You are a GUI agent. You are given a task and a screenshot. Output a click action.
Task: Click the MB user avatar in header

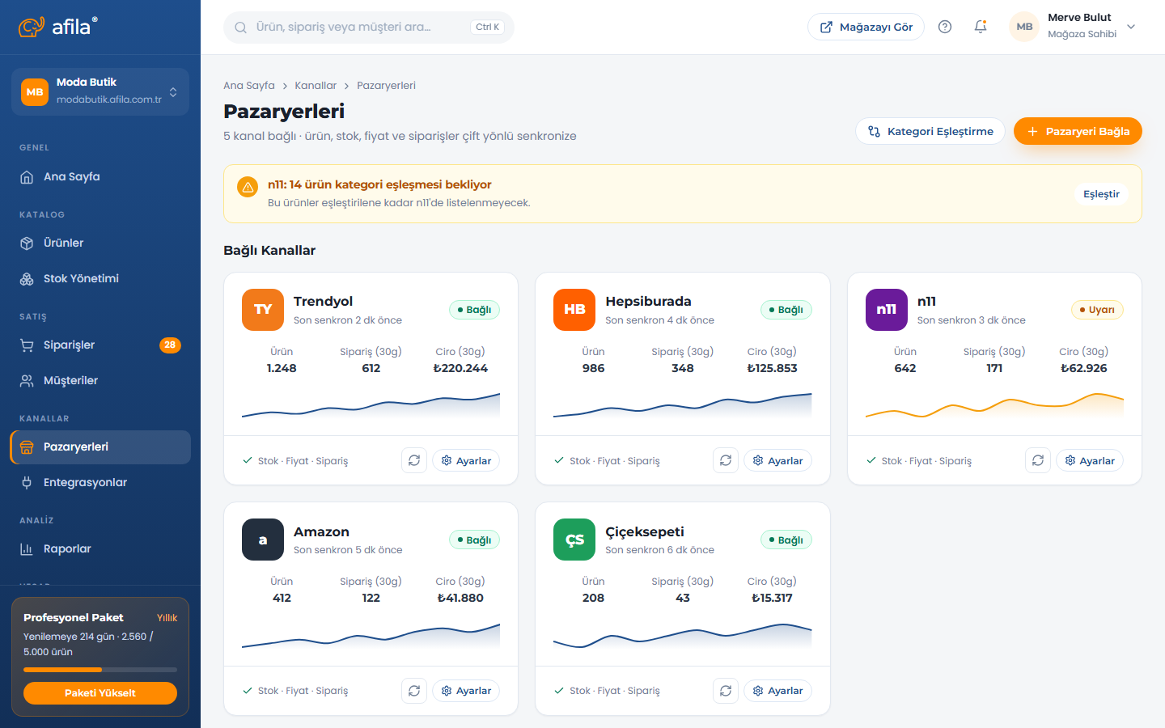1024,27
